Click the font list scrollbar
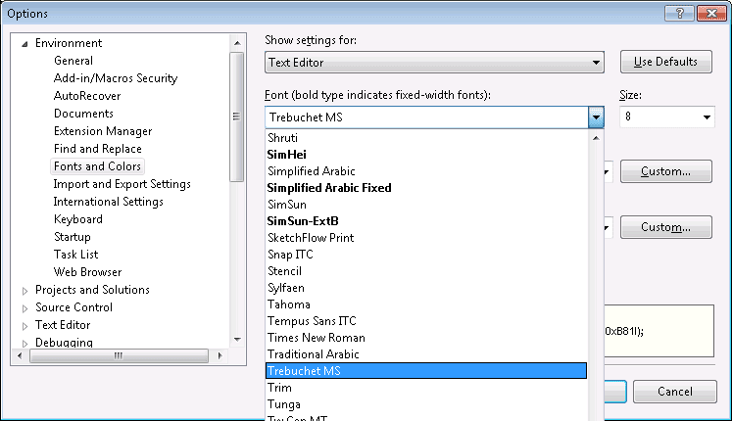Image resolution: width=732 pixels, height=421 pixels. click(x=596, y=274)
